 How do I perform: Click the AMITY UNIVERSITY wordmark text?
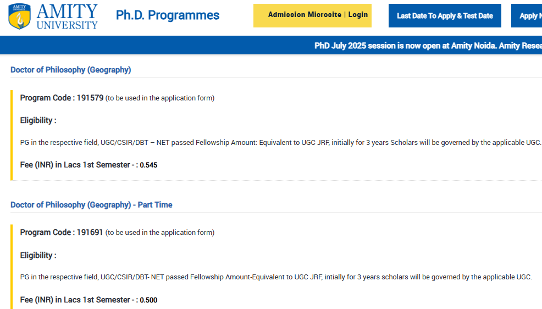point(68,16)
